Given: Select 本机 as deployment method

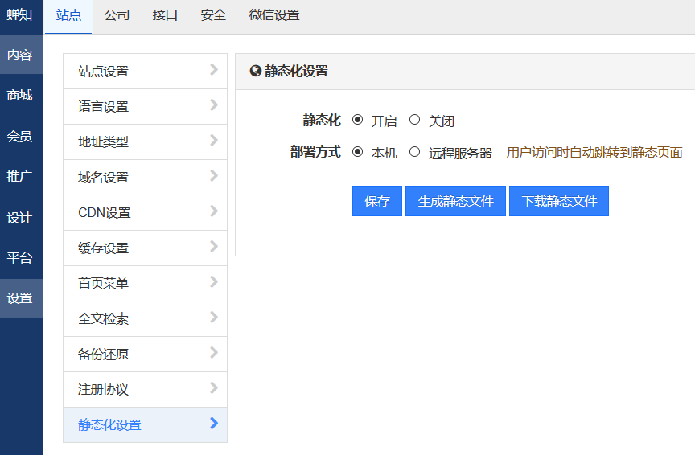Looking at the screenshot, I should pos(358,152).
